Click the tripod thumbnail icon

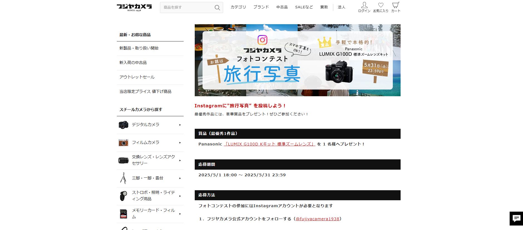[x=123, y=178]
